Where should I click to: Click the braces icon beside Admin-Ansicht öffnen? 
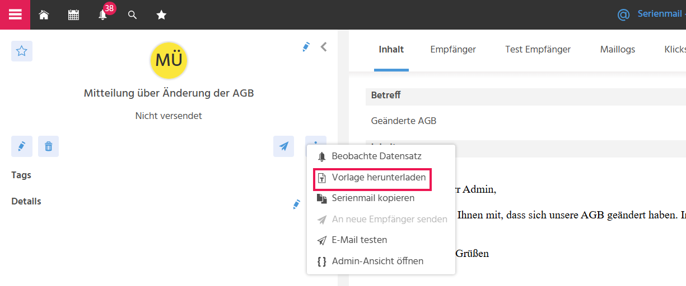tap(321, 261)
